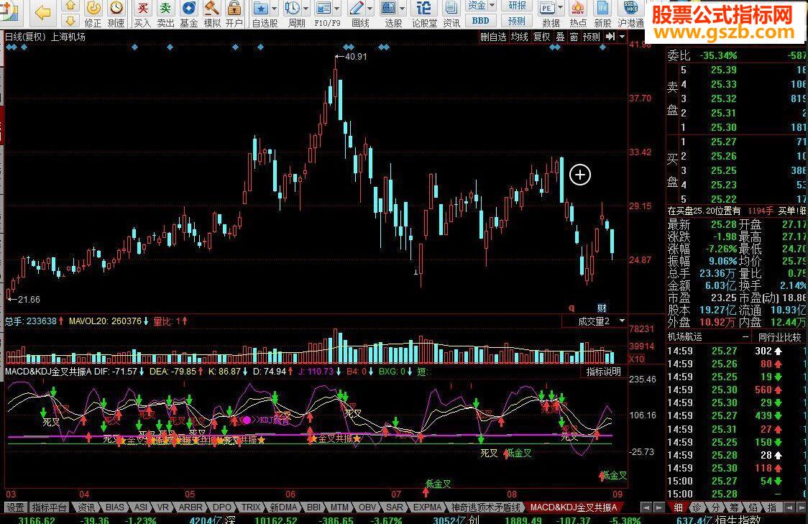Click the yellow back arrow icon
The width and height of the screenshot is (808, 524).
42,12
